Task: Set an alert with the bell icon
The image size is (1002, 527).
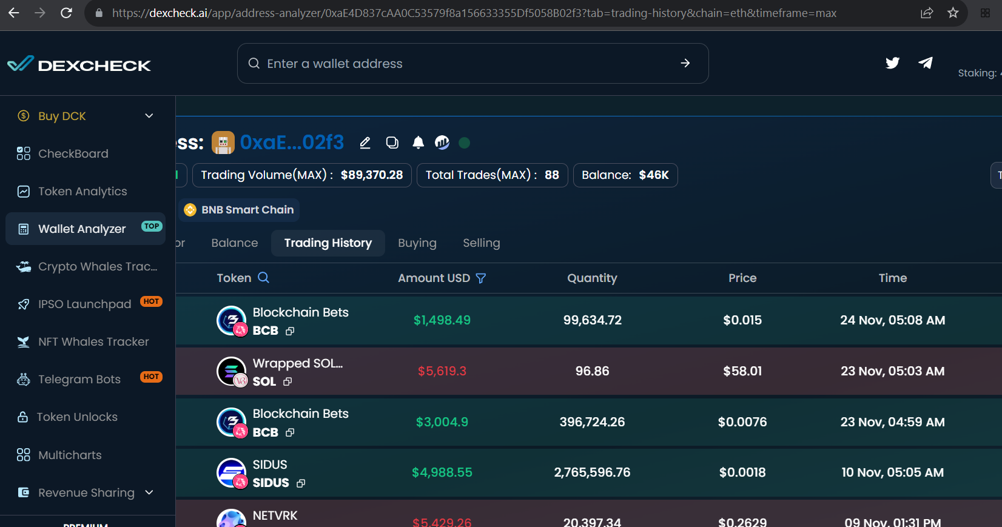Action: pos(418,143)
